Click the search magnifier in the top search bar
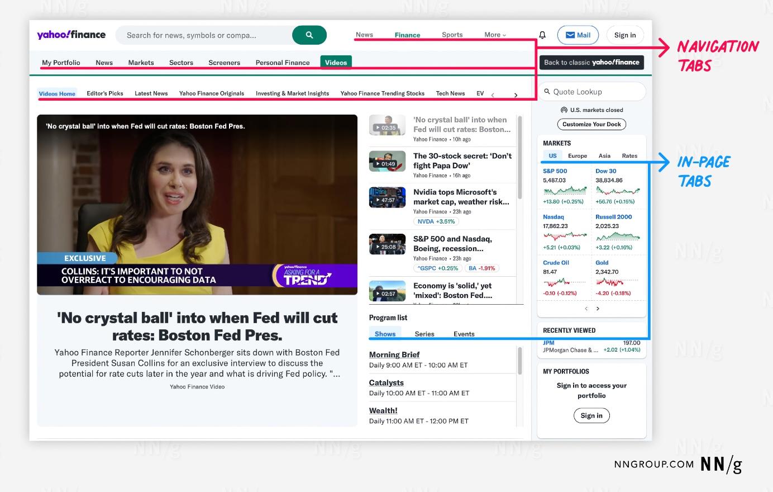Image resolution: width=773 pixels, height=492 pixels. point(309,34)
